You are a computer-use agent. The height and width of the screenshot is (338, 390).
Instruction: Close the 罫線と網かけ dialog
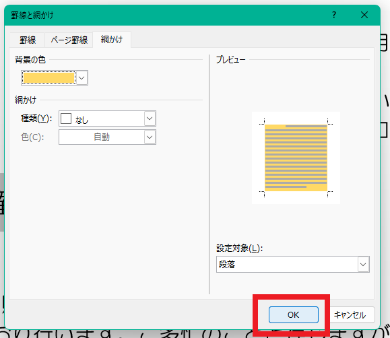pyautogui.click(x=364, y=15)
